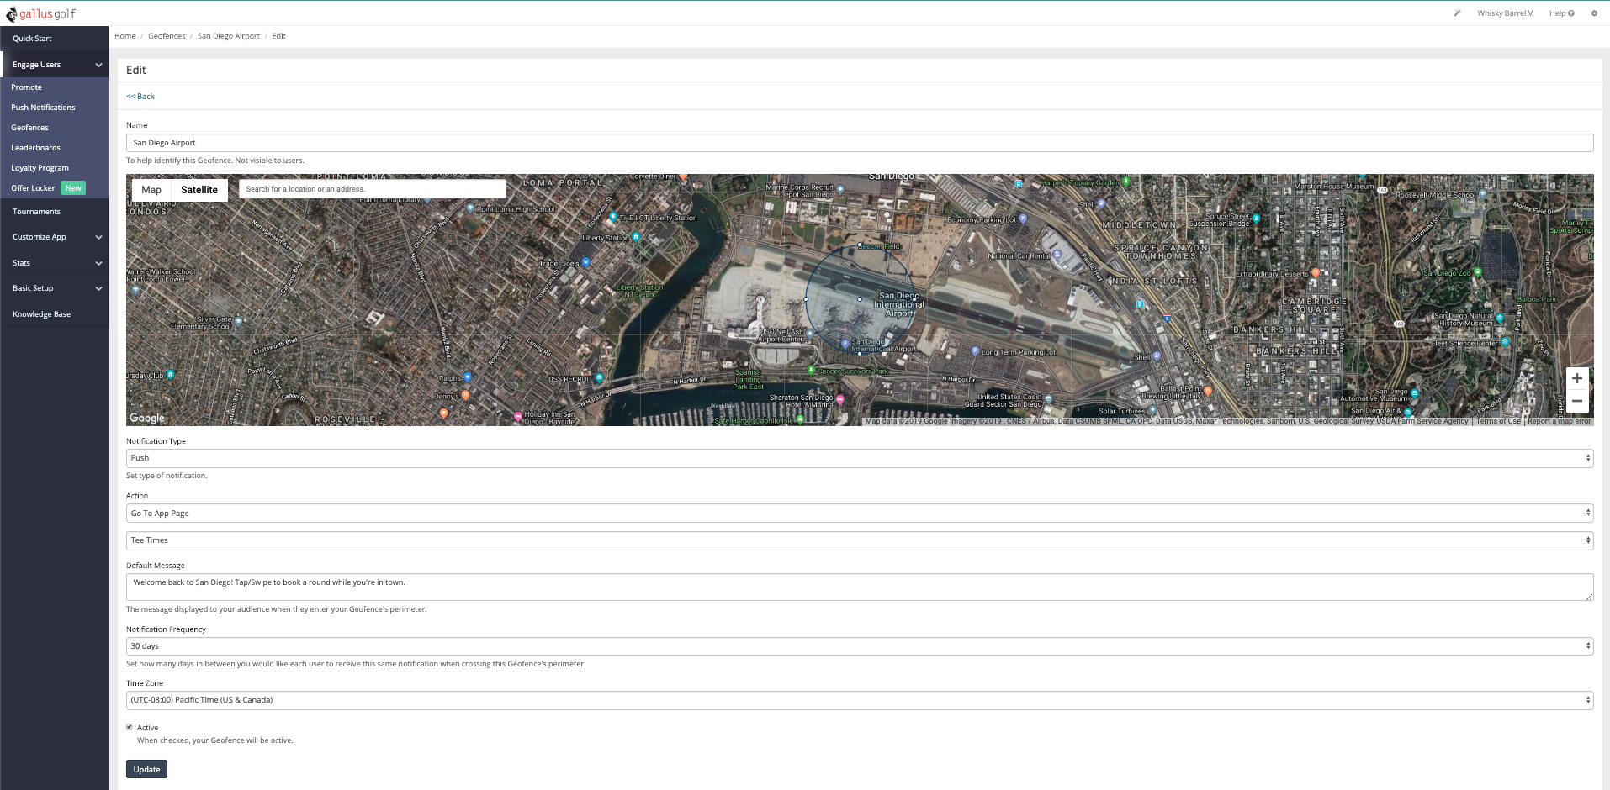Click the Update button

tap(146, 769)
